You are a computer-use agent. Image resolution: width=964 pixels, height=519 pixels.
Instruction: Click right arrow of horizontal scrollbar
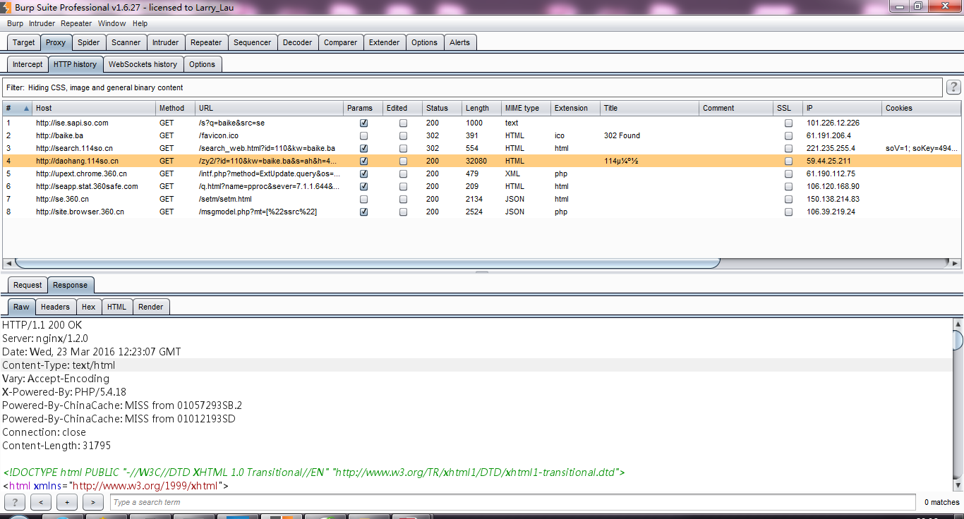[x=956, y=263]
